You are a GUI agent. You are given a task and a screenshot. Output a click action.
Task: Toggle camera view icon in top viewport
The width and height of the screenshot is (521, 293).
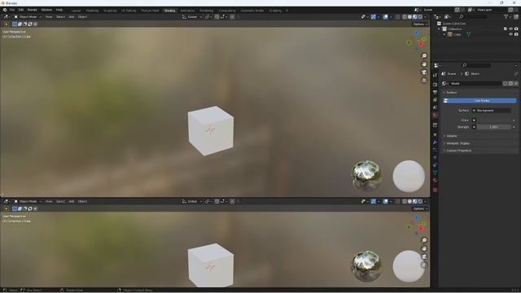pos(424,72)
